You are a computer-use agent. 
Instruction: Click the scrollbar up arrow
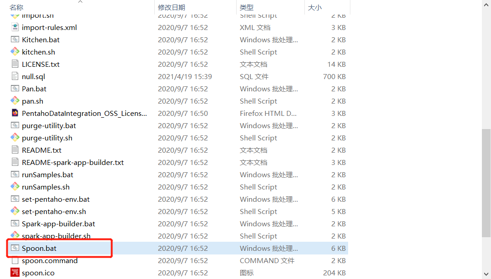(x=486, y=4)
